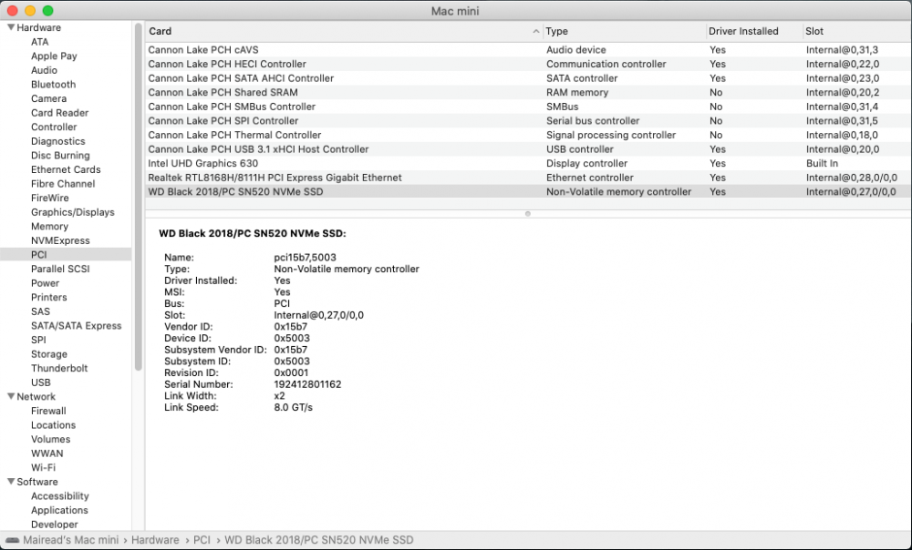Select FireWire in the sidebar
The width and height of the screenshot is (912, 550).
pos(50,198)
